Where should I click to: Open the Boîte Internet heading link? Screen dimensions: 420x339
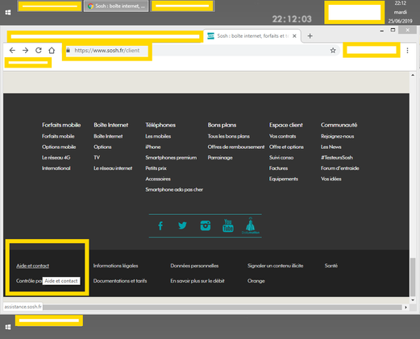click(111, 125)
